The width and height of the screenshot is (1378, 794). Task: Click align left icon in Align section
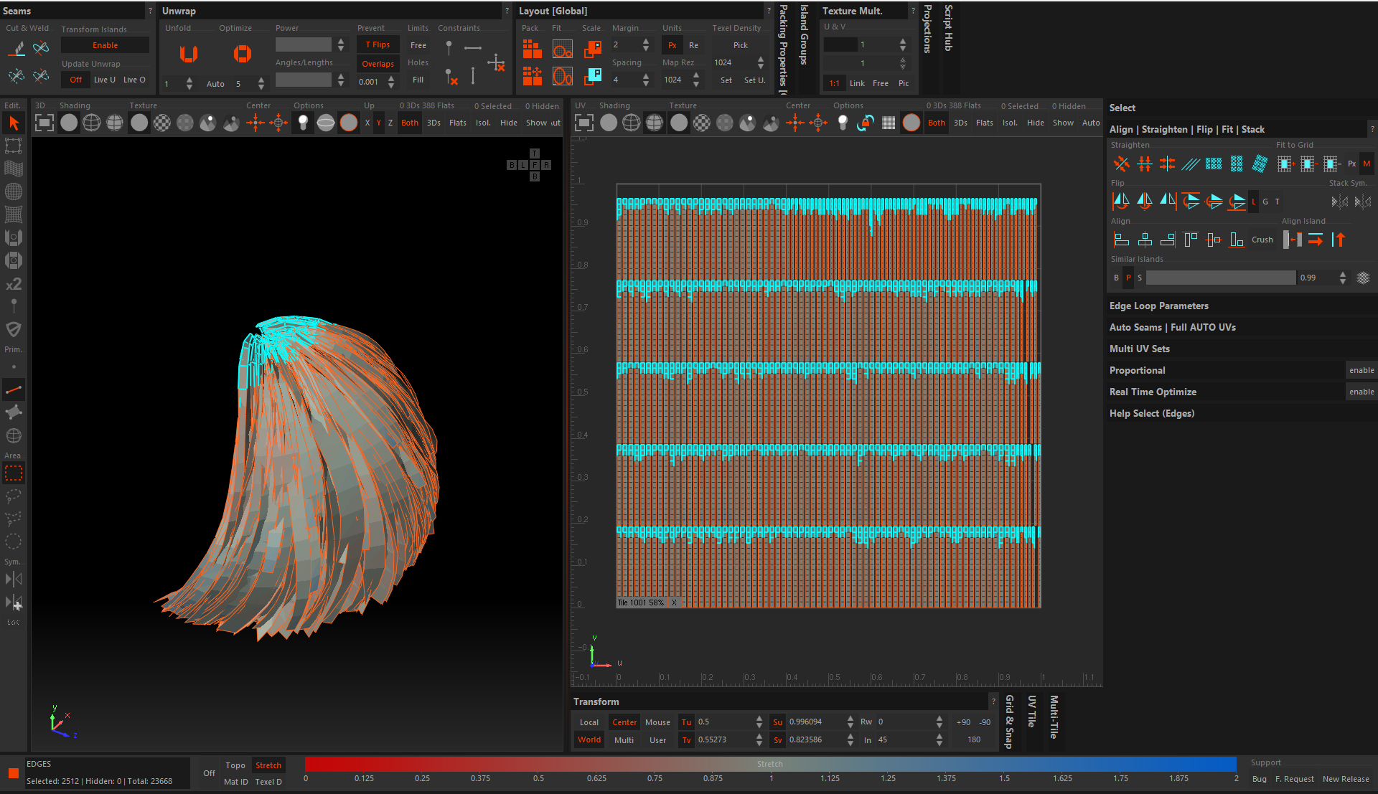point(1121,240)
